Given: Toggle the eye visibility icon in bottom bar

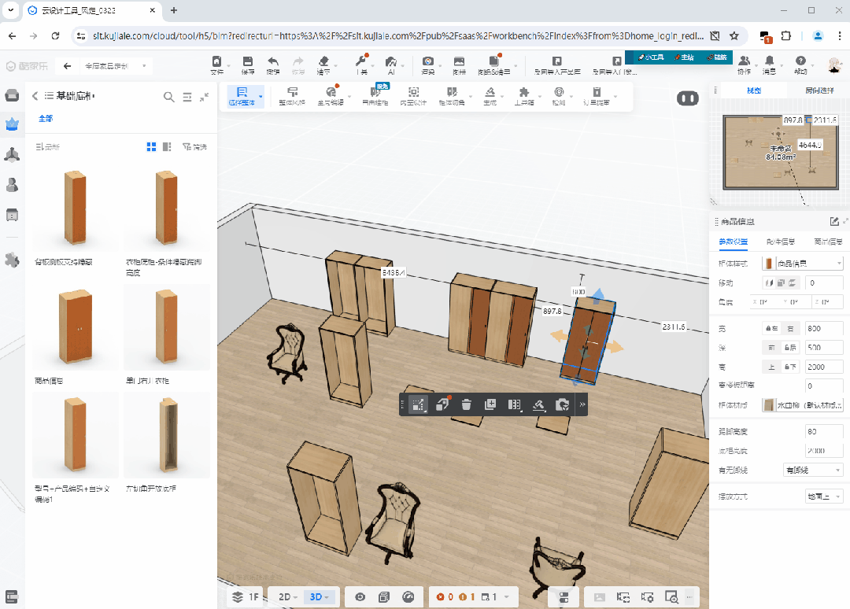Looking at the screenshot, I should tap(360, 596).
